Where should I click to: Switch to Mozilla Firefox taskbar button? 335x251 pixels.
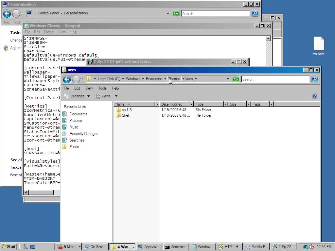(256, 247)
